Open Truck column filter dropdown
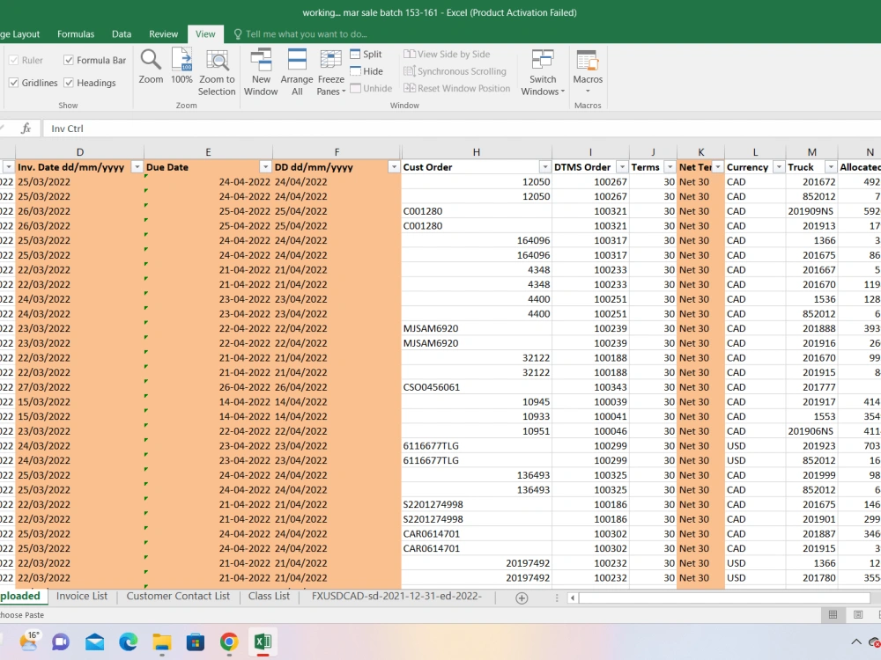The width and height of the screenshot is (881, 660). pos(831,167)
